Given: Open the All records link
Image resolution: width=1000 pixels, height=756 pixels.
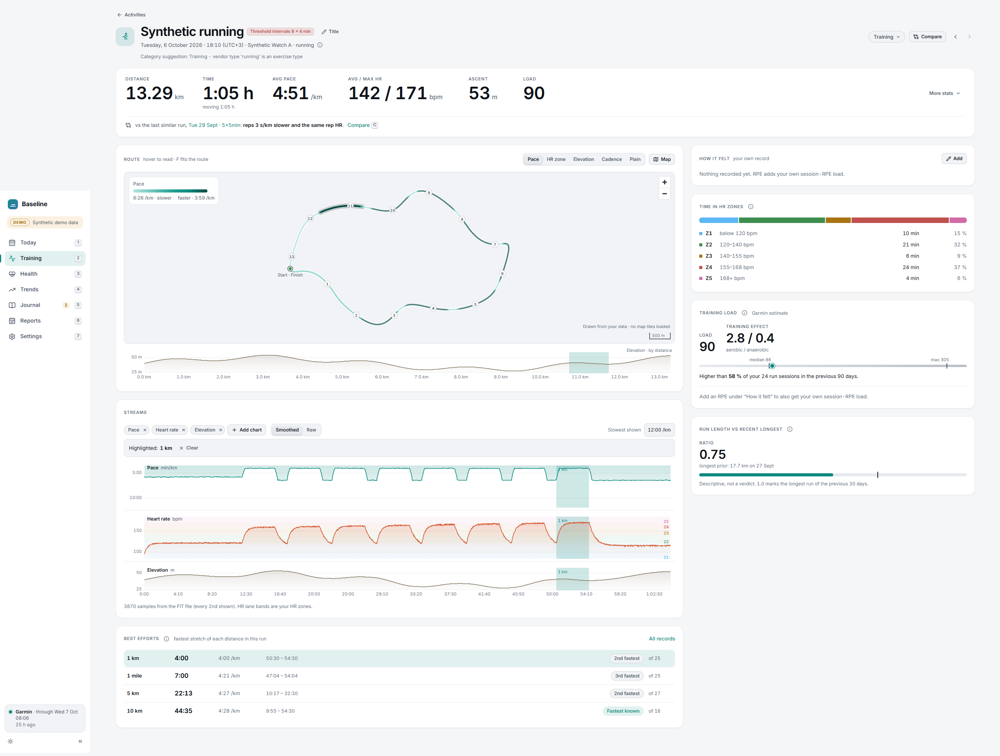Looking at the screenshot, I should tap(661, 638).
